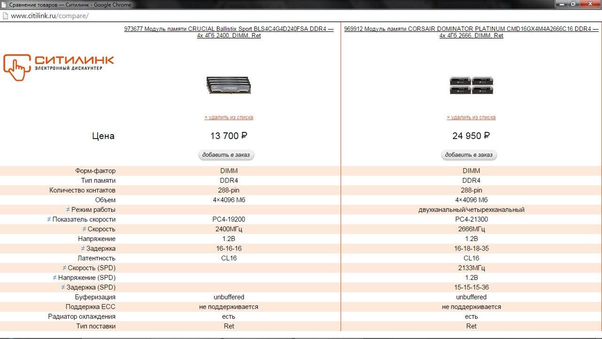
Task: Click the address bar www.citilink.ru/compare/
Action: point(49,16)
